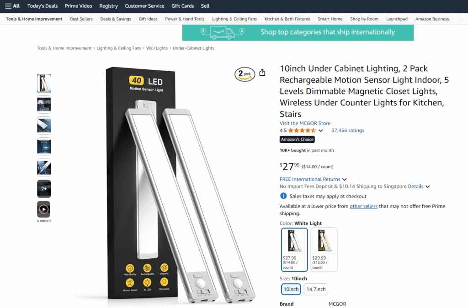Expand shipping Details chevron

pos(427,187)
